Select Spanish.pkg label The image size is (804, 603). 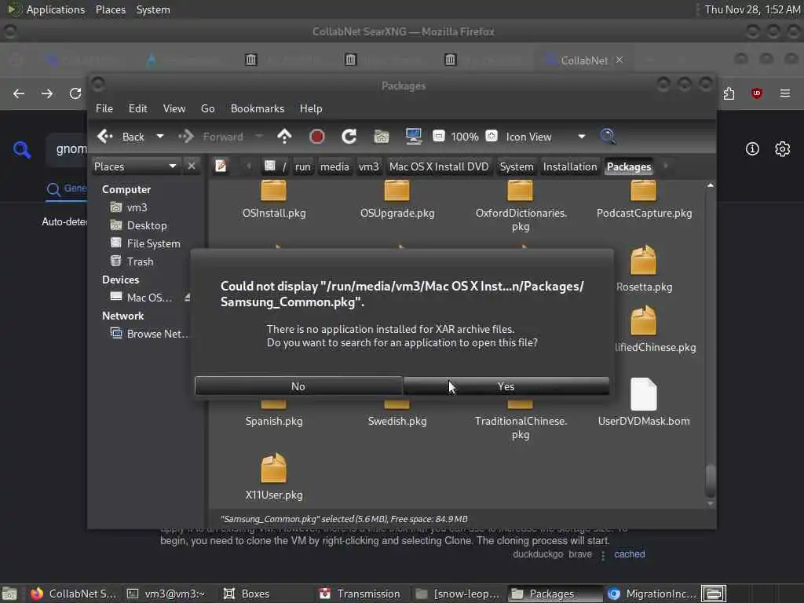pyautogui.click(x=274, y=421)
